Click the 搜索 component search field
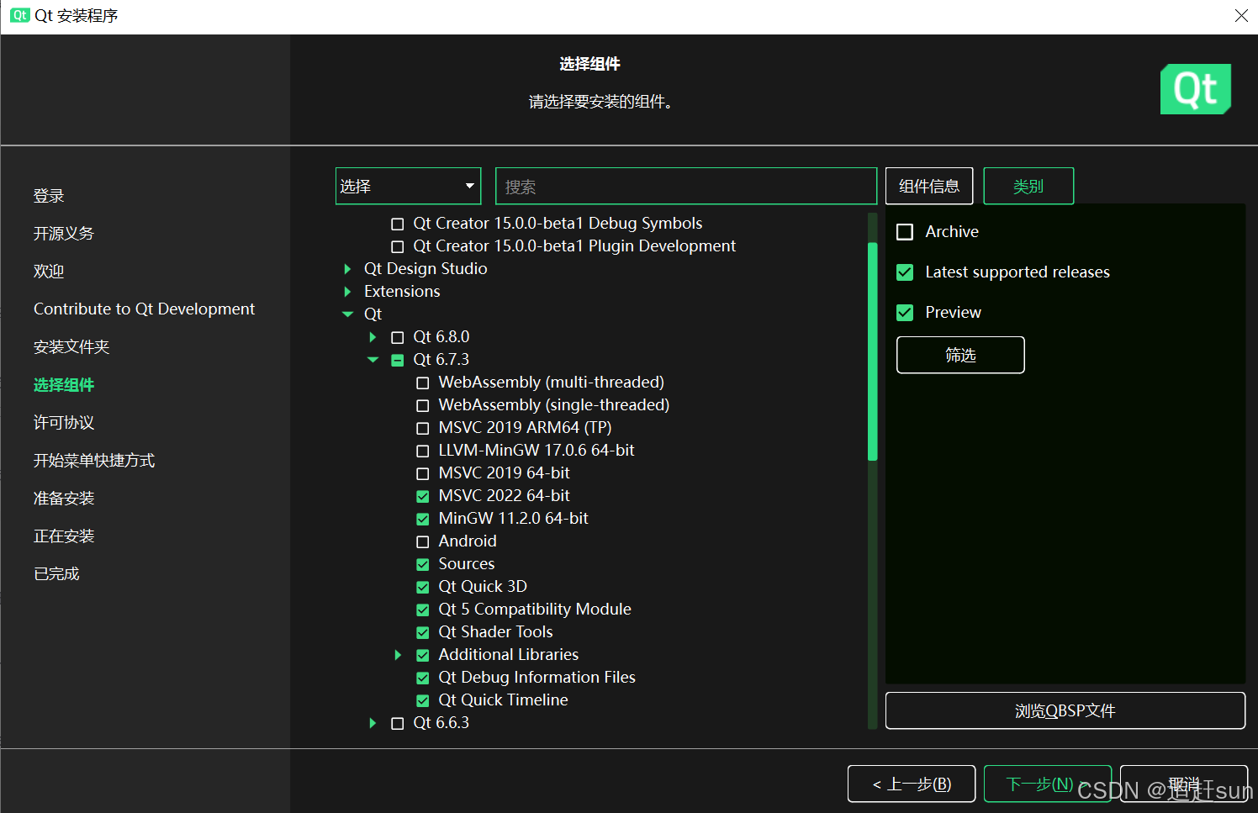The width and height of the screenshot is (1258, 813). coord(685,186)
